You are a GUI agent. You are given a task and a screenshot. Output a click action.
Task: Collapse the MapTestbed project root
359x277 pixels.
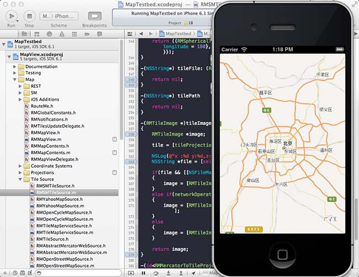(x=4, y=44)
